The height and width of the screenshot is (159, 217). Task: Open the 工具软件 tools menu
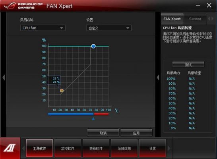click(x=39, y=148)
